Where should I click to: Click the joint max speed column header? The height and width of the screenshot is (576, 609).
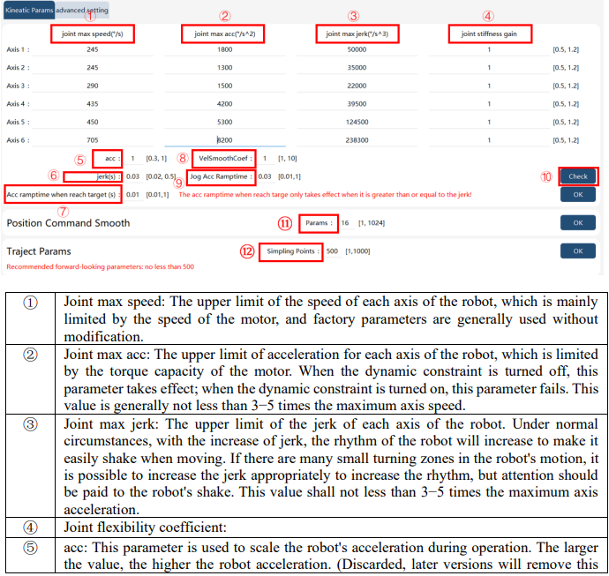pyautogui.click(x=93, y=34)
